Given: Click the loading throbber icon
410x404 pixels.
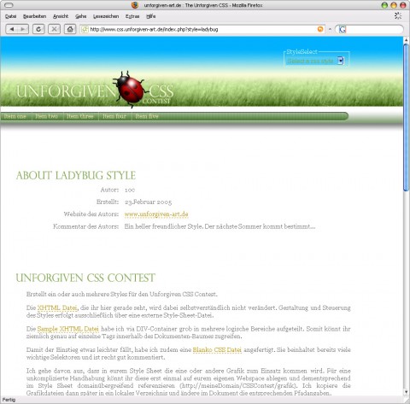Looking at the screenshot, I should (x=398, y=16).
